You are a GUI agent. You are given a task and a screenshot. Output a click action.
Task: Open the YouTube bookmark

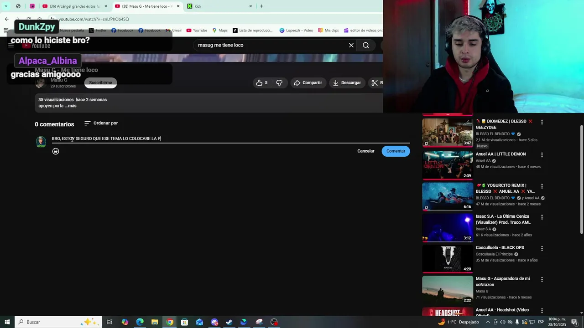click(197, 31)
